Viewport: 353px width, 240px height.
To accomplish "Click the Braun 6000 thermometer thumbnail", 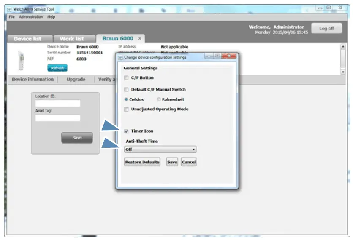I will 21,60.
